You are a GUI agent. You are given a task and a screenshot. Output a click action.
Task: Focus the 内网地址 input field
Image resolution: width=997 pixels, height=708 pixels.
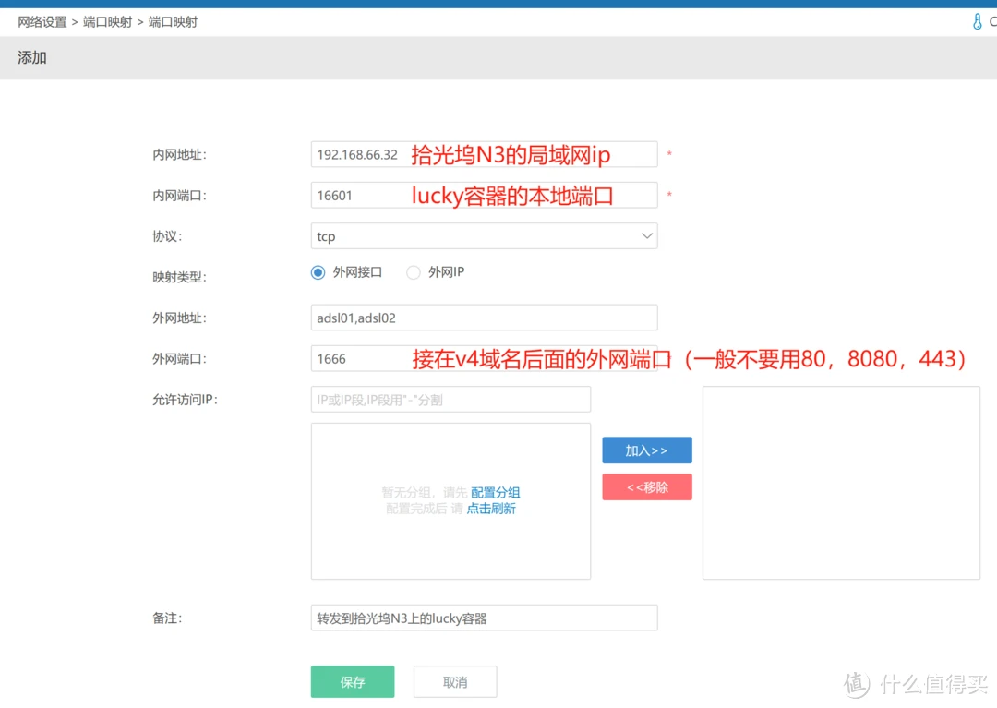pos(484,154)
